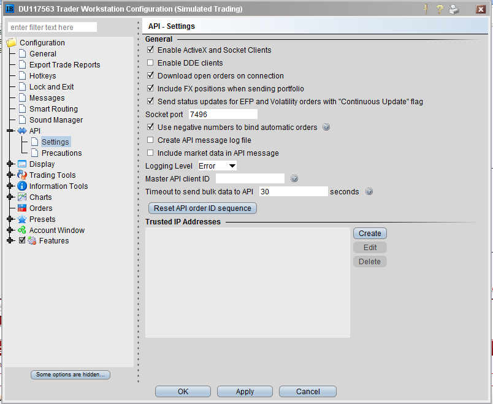Click the IB logo icon

(x=10, y=9)
